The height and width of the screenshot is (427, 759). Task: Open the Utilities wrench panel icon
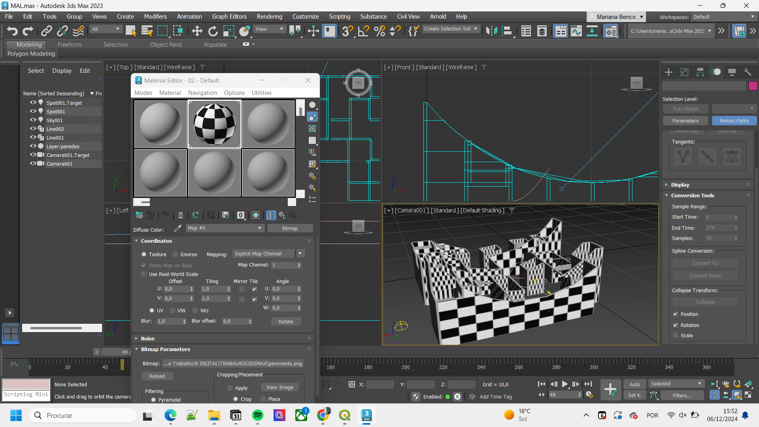(x=748, y=72)
